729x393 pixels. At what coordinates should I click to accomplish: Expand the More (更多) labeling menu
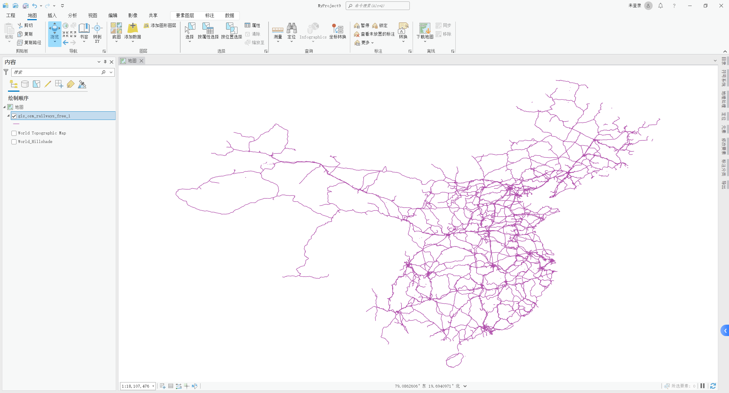[364, 42]
